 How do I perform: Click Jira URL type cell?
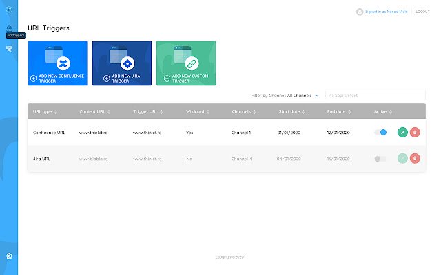click(x=41, y=159)
